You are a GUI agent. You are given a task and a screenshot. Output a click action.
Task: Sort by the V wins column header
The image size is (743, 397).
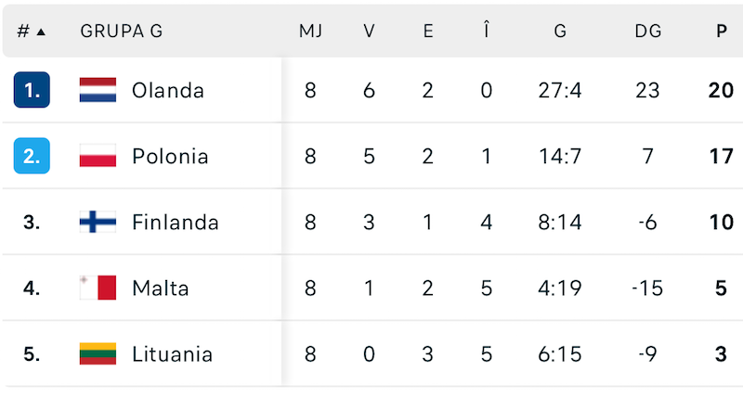[369, 31]
